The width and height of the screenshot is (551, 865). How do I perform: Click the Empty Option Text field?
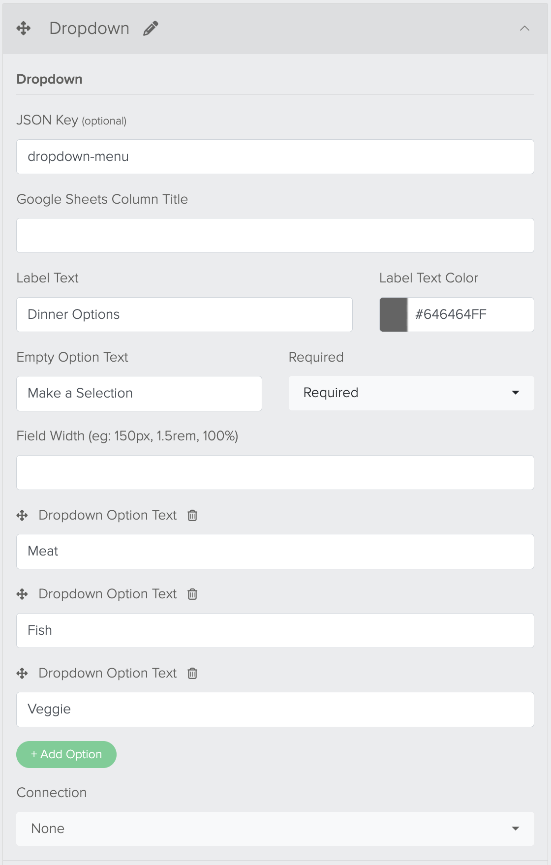click(x=139, y=394)
